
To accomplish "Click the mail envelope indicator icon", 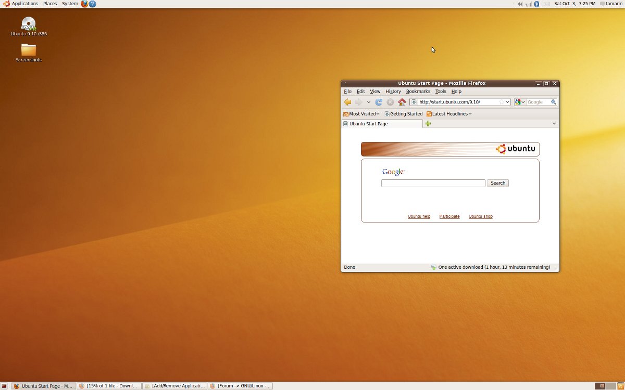I will [x=546, y=4].
